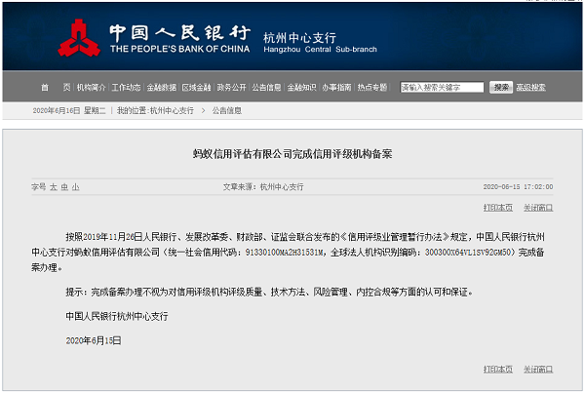The height and width of the screenshot is (393, 585).
Task: Click the 搜索 search button
Action: (x=501, y=88)
